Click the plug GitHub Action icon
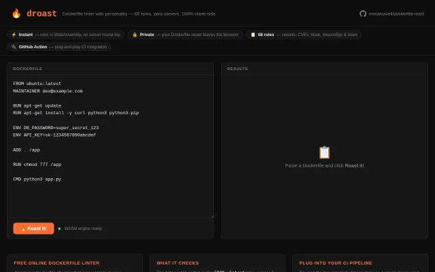 (x=14, y=47)
